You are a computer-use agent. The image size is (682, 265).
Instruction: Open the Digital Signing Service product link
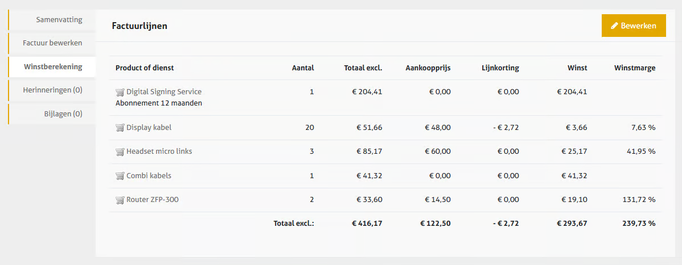(164, 92)
